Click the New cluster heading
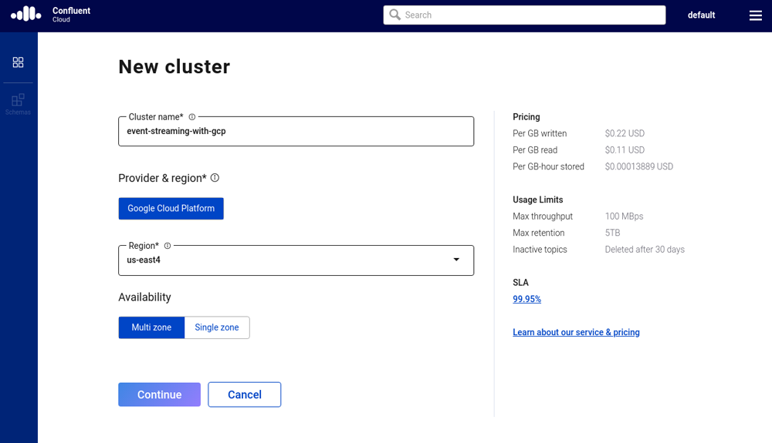The height and width of the screenshot is (443, 772). (174, 67)
